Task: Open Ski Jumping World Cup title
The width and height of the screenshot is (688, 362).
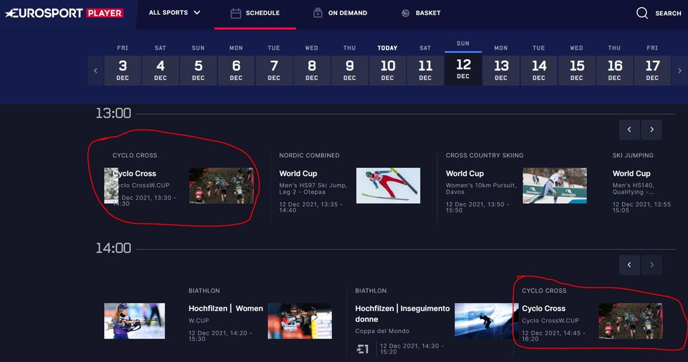Action: point(631,173)
